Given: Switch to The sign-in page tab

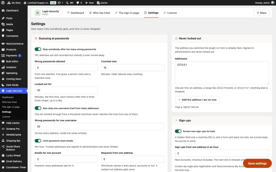Looking at the screenshot, I should [127, 13].
